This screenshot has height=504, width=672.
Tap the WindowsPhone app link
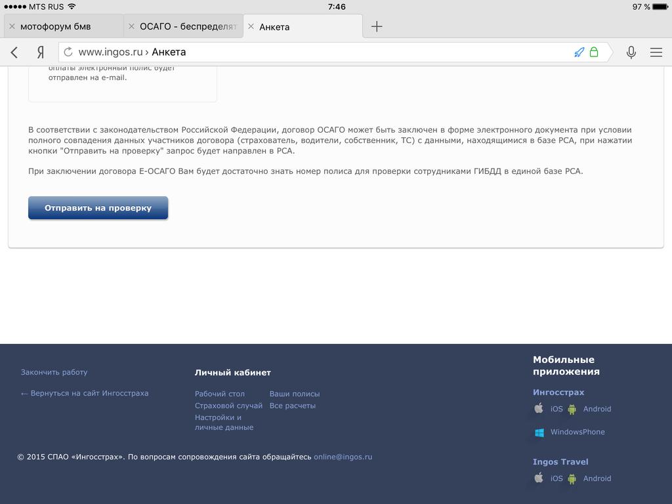[577, 432]
